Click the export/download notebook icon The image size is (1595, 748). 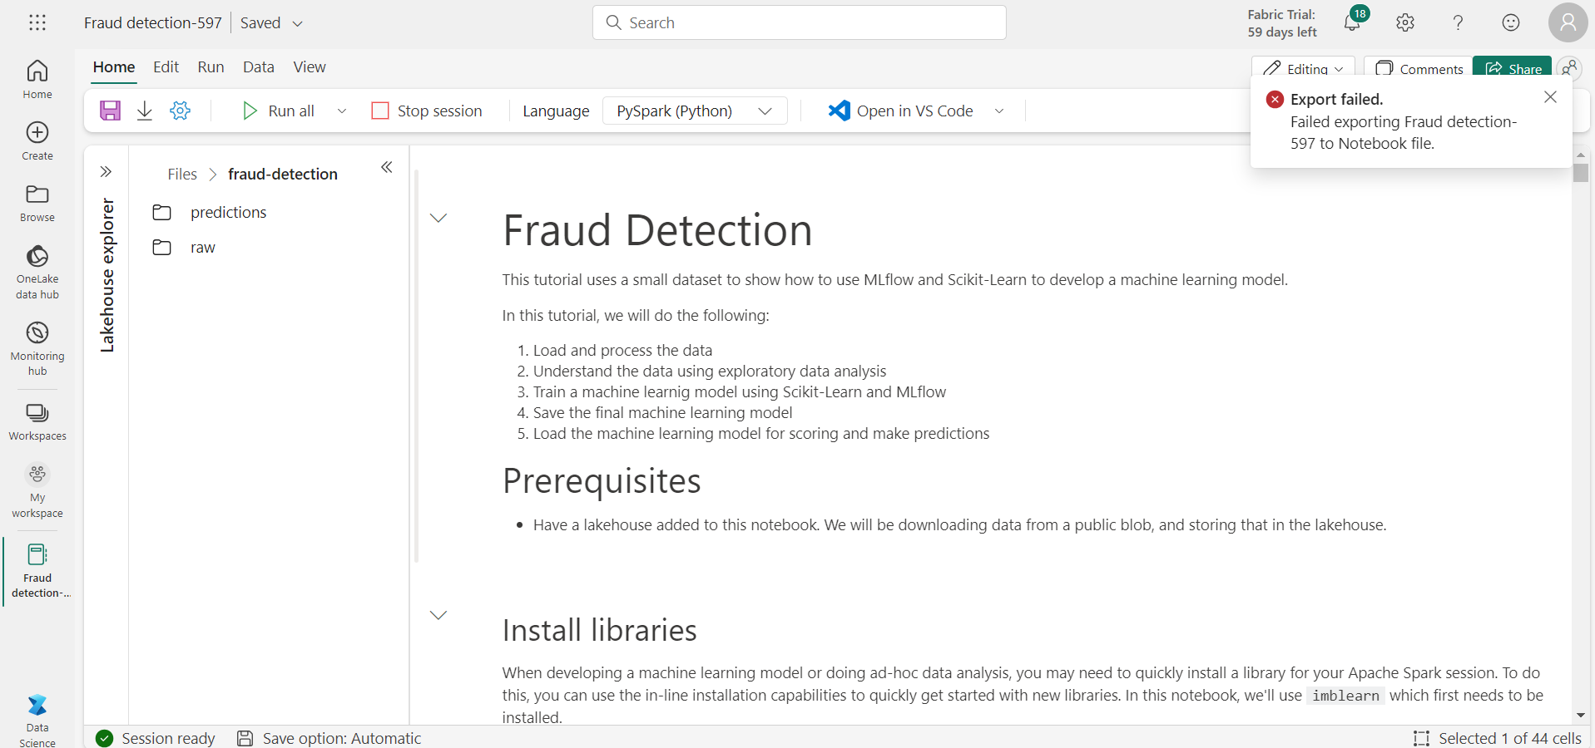(x=144, y=110)
